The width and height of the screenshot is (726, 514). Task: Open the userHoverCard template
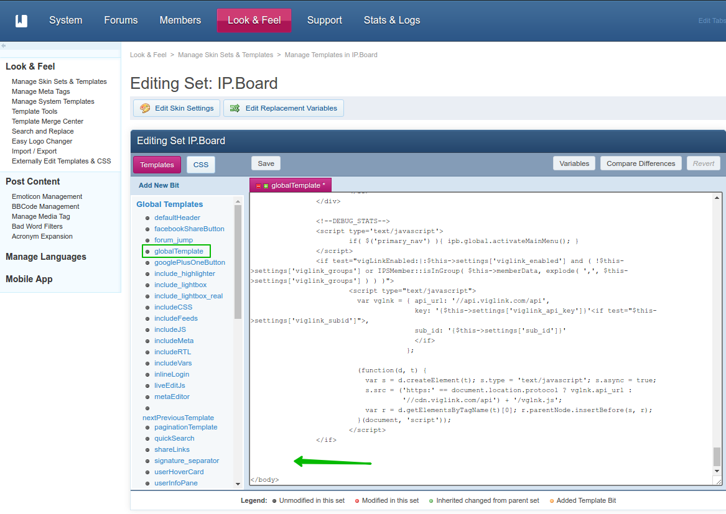(x=179, y=472)
